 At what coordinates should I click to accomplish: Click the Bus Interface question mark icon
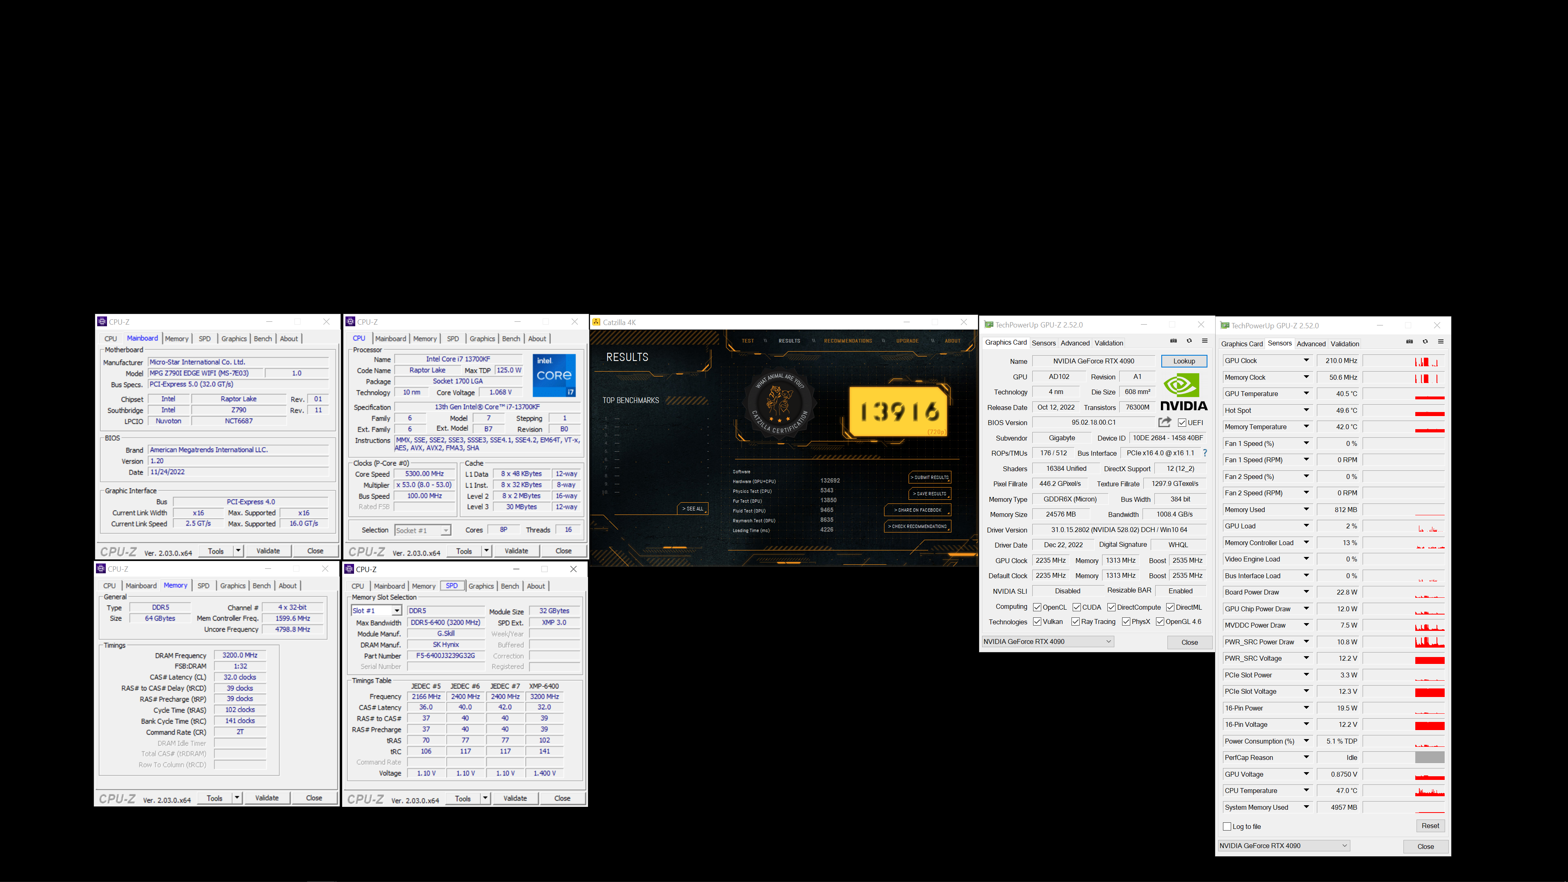[x=1205, y=453]
